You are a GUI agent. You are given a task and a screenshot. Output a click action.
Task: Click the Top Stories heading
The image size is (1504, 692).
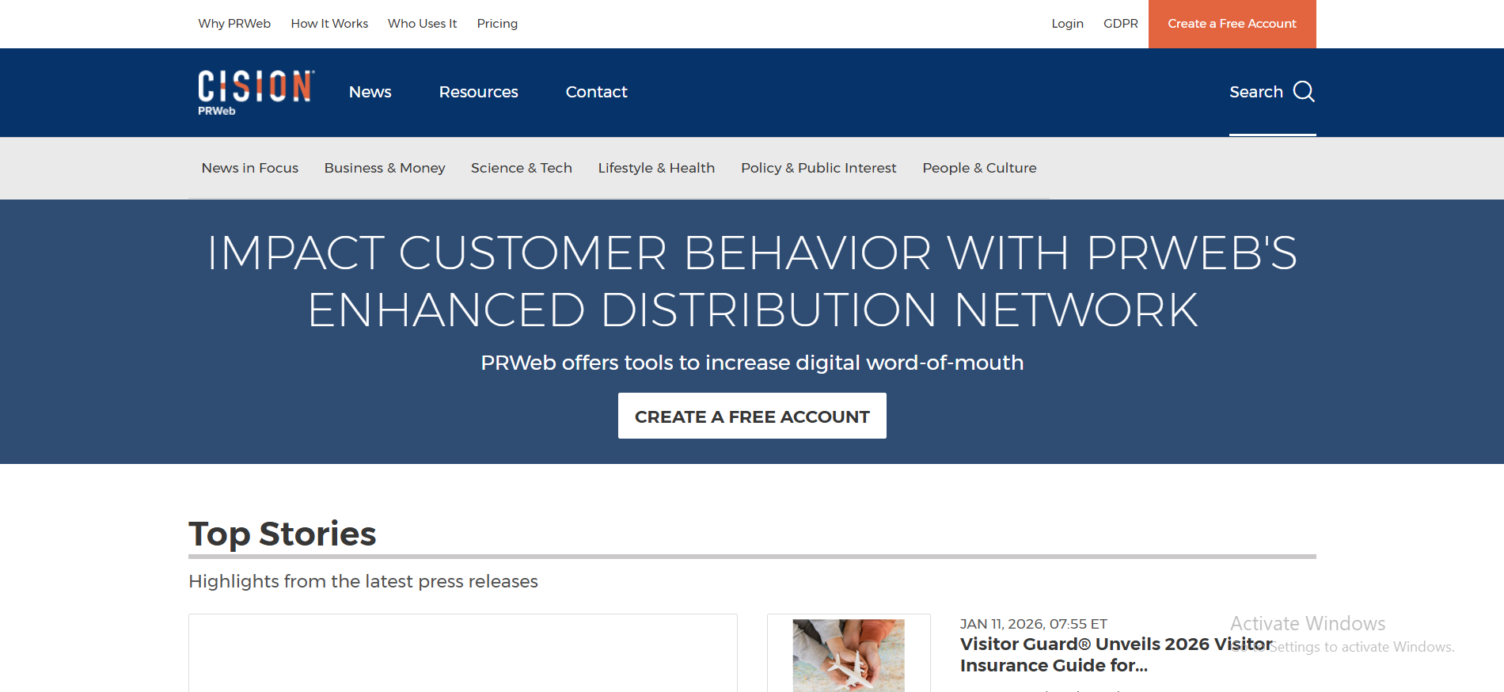pos(283,534)
